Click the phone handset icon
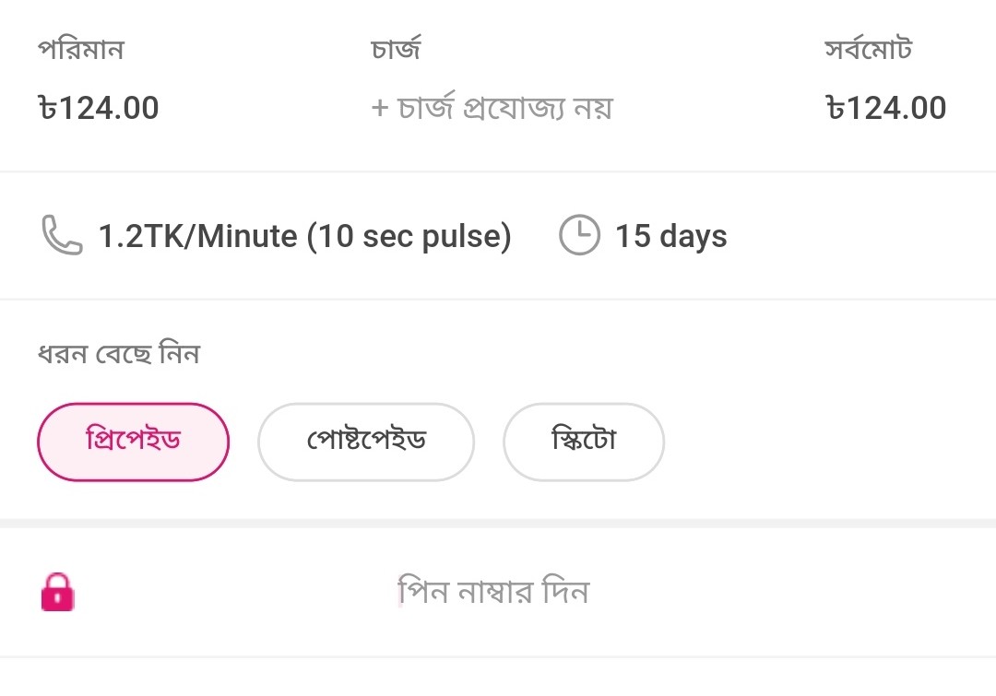This screenshot has width=996, height=696. coord(62,235)
